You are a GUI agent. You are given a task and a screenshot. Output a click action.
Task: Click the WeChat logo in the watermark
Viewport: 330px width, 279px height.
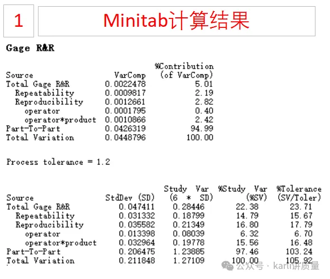(227, 266)
